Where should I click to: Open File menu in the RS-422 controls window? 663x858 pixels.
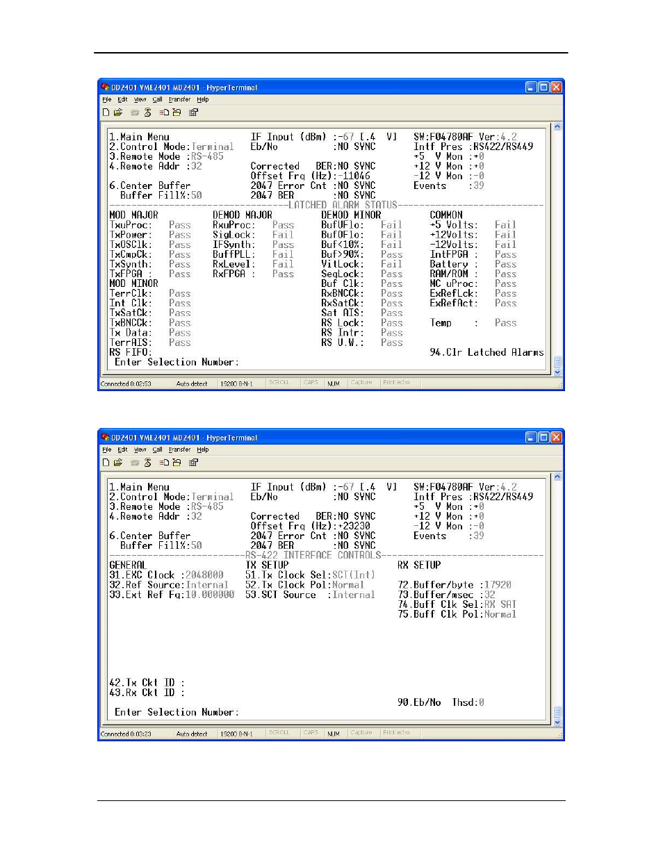[x=106, y=449]
